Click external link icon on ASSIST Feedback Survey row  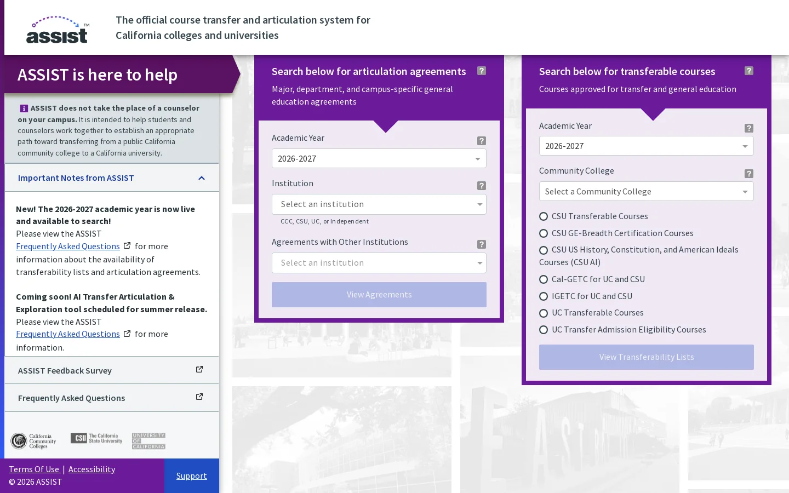(199, 370)
